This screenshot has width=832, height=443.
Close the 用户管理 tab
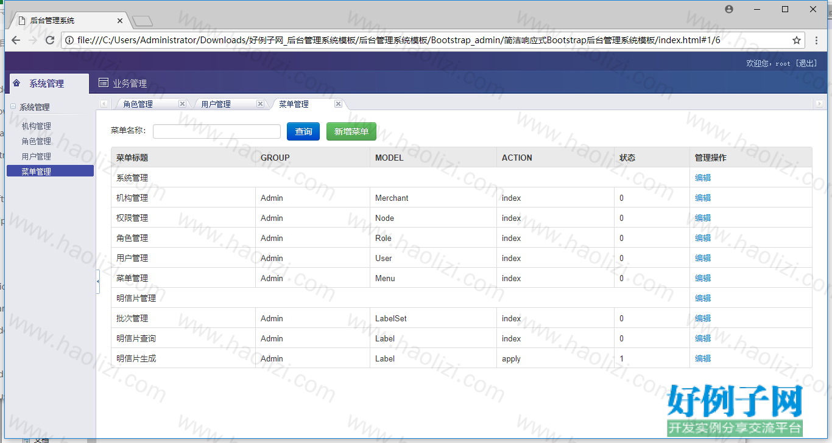(x=260, y=103)
